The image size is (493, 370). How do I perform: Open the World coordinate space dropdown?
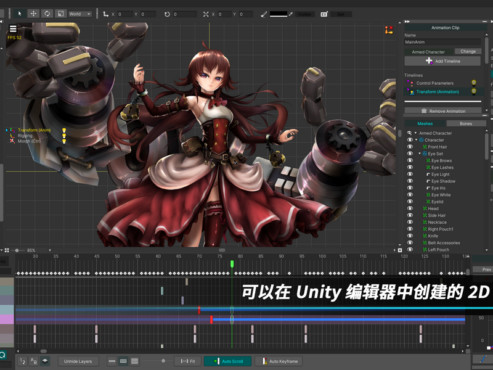click(x=80, y=14)
